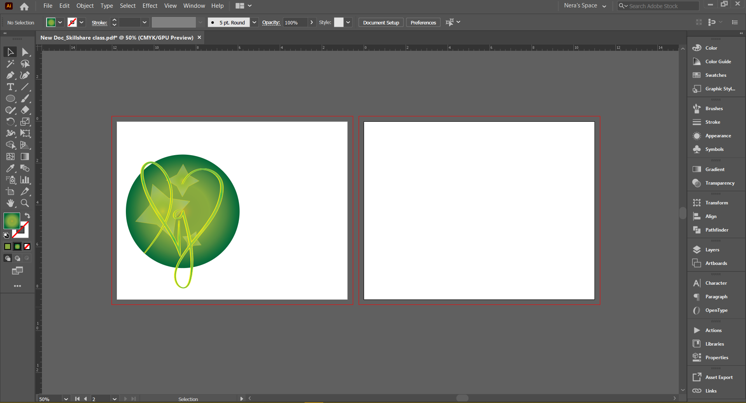Enable Draw Behind mode

(x=17, y=258)
